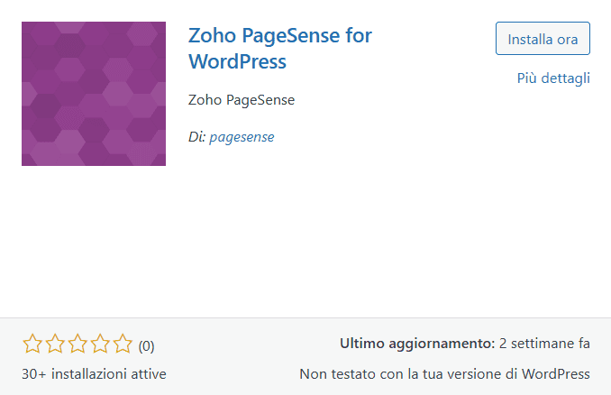611x395 pixels.
Task: Visit the pagesense author link
Action: click(242, 137)
